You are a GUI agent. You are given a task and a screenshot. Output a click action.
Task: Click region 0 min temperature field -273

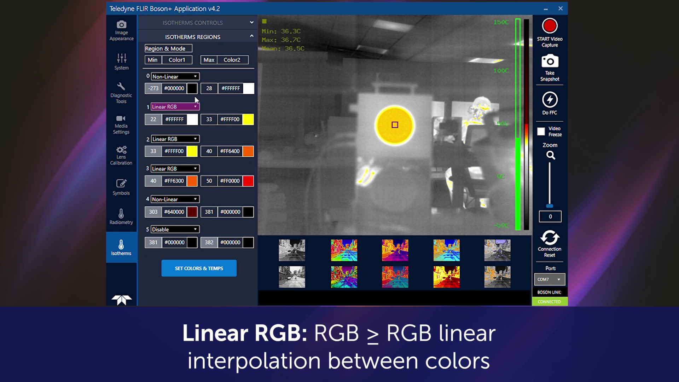pos(153,88)
